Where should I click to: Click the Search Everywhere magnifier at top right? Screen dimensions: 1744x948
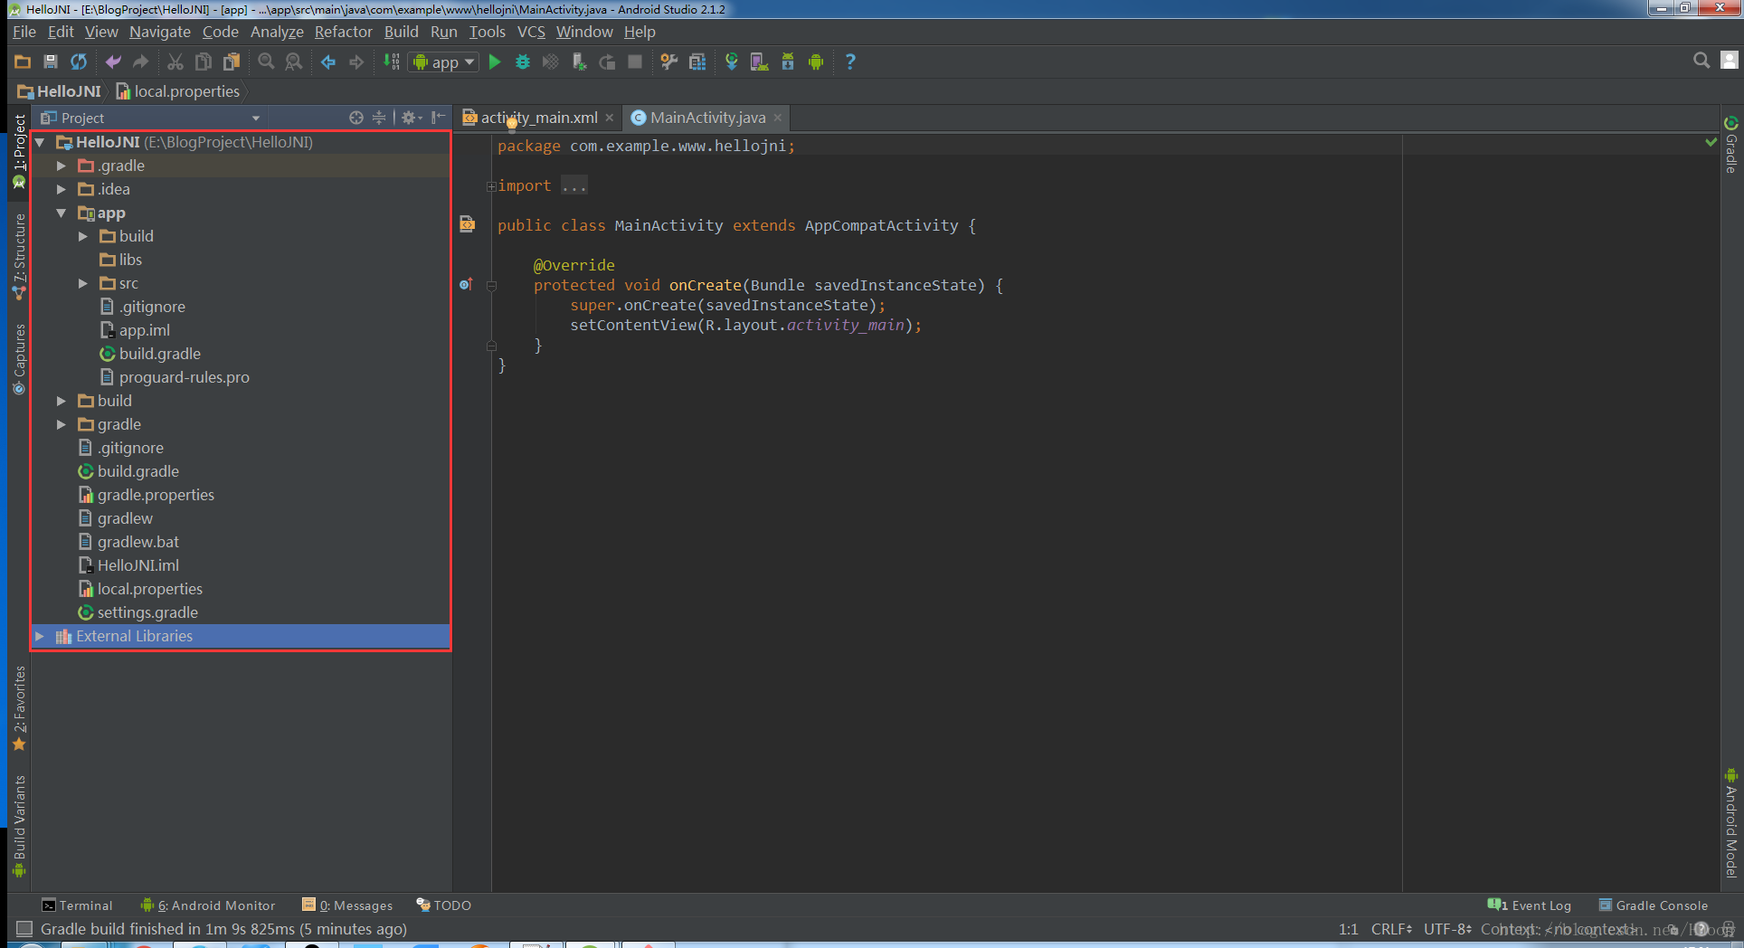coord(1701,61)
